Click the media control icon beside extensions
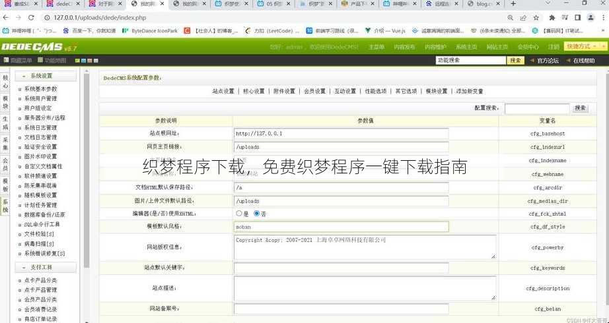The width and height of the screenshot is (609, 323). coord(565,18)
